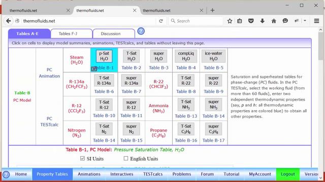Close the third thermofluids.net tab

[x=201, y=10]
